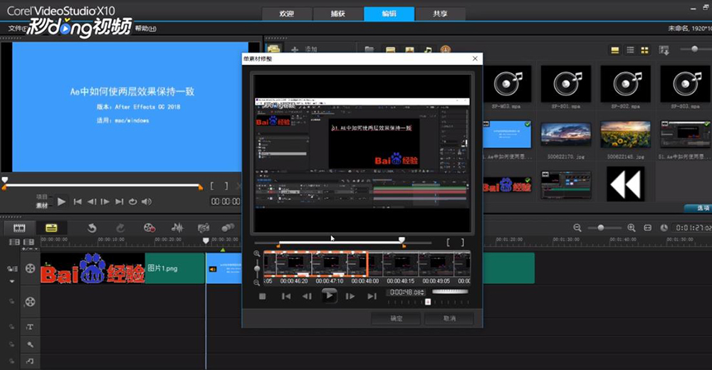The height and width of the screenshot is (370, 712).
Task: Zoom in the timeline
Action: 631,228
